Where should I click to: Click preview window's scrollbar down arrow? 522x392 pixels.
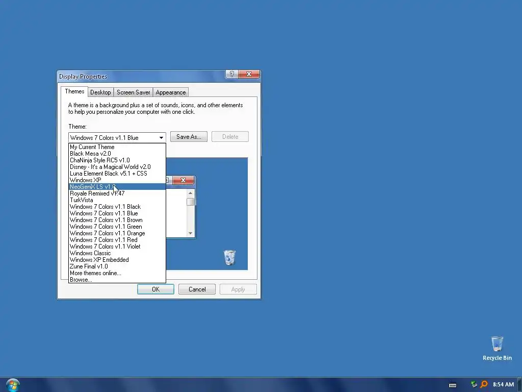(191, 233)
